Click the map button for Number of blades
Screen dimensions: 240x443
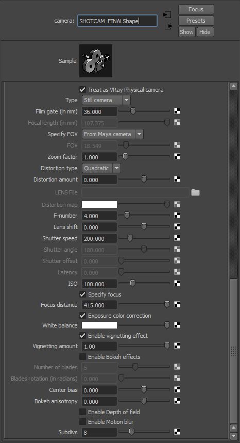pyautogui.click(x=177, y=367)
